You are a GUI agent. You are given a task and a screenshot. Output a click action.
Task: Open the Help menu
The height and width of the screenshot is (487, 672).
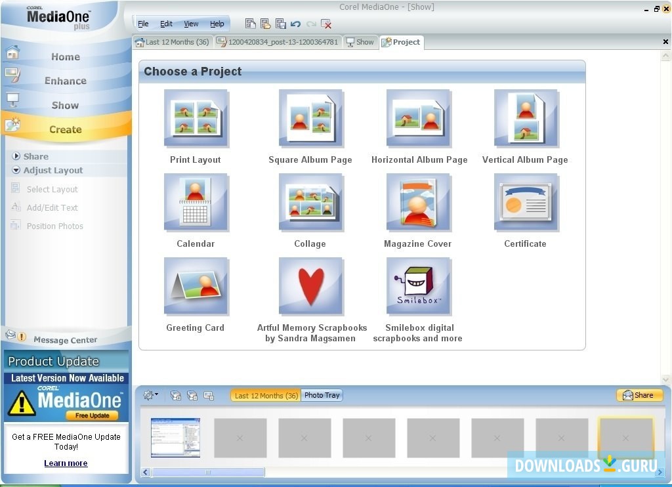point(217,24)
